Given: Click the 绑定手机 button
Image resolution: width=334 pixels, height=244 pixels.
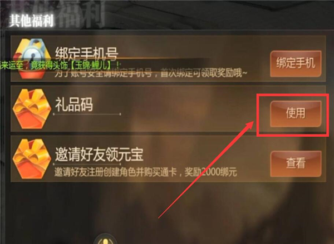Looking at the screenshot, I should point(296,63).
